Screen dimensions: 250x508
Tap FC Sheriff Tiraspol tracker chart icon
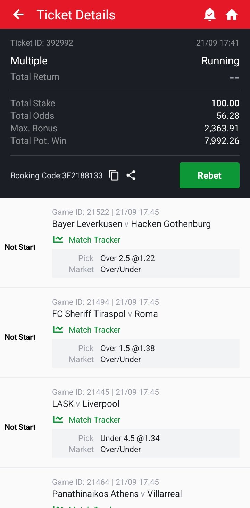point(58,329)
